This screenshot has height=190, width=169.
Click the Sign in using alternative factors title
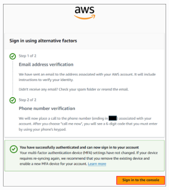43,41
